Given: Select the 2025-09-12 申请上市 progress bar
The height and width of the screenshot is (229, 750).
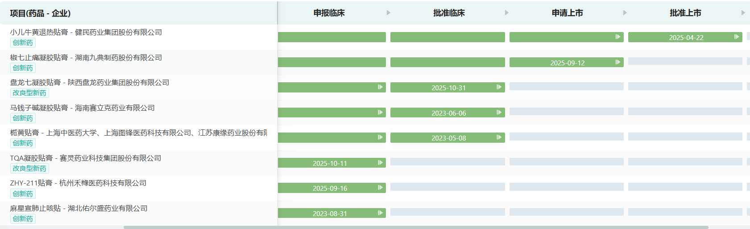Looking at the screenshot, I should [567, 63].
